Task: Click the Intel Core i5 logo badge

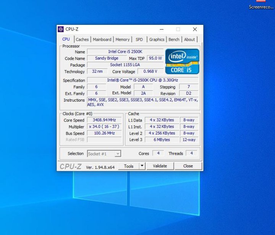Action: coord(182,61)
